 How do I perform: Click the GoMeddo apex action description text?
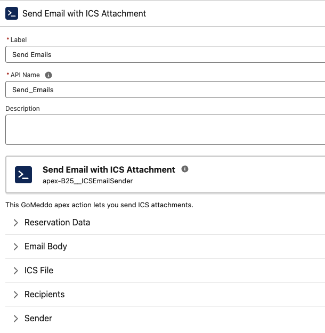pos(99,205)
